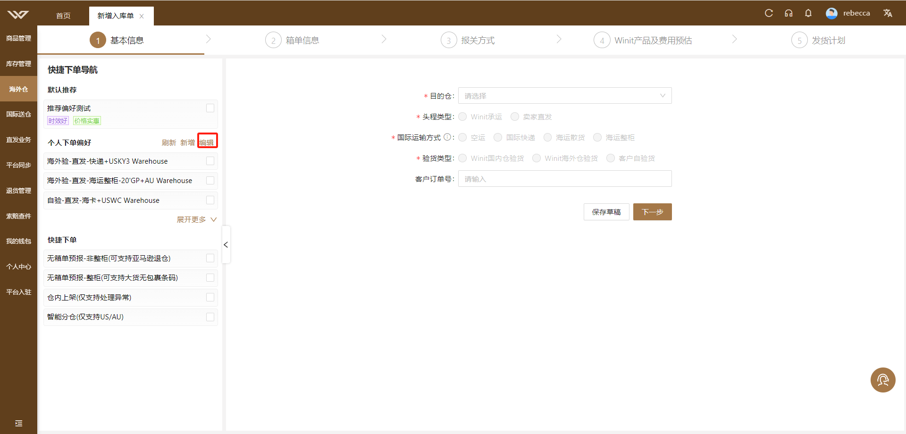The width and height of the screenshot is (906, 434).
Task: Click 价格实惠 tag
Action: click(x=87, y=121)
